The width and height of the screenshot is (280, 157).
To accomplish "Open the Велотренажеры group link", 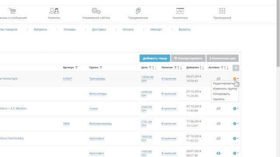I will tap(101, 123).
